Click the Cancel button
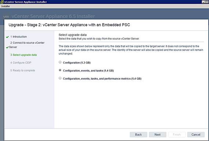The image size is (209, 141). coord(196,135)
